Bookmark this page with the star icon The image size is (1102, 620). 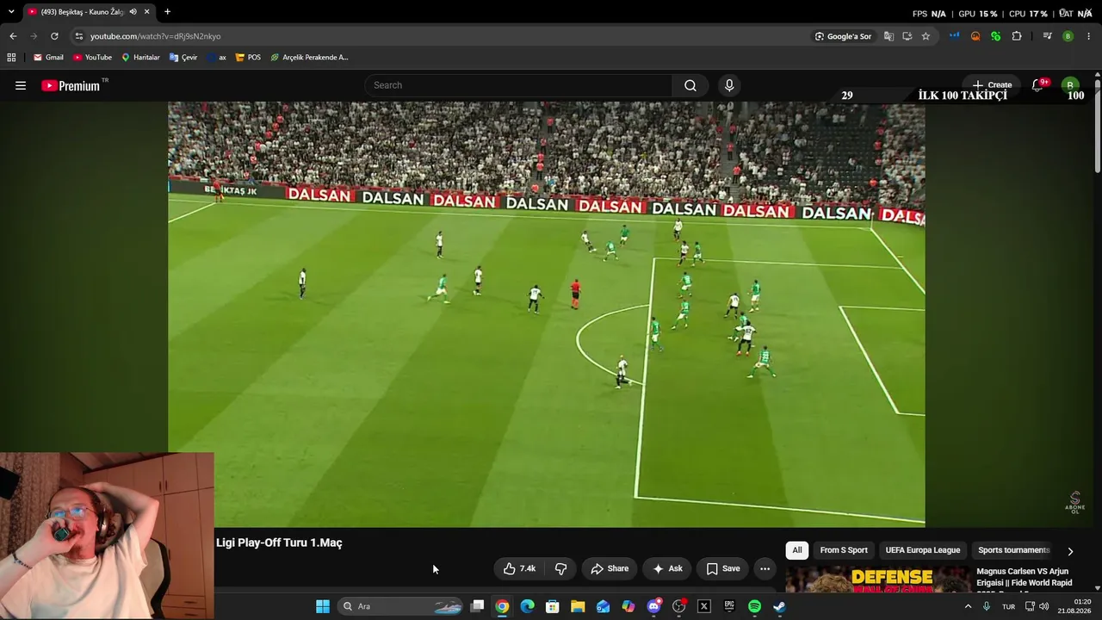click(926, 36)
